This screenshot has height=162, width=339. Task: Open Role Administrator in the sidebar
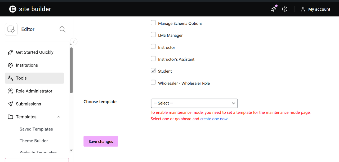click(x=34, y=91)
